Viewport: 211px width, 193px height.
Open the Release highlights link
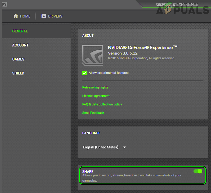95,87
